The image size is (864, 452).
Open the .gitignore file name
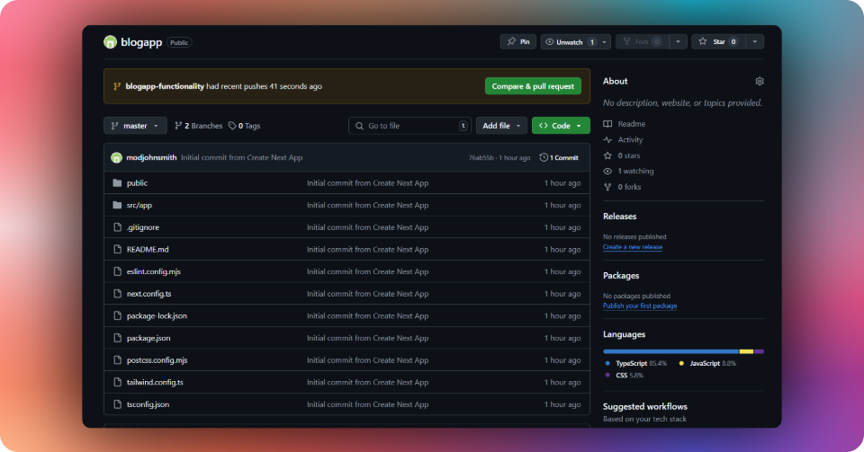click(x=143, y=227)
